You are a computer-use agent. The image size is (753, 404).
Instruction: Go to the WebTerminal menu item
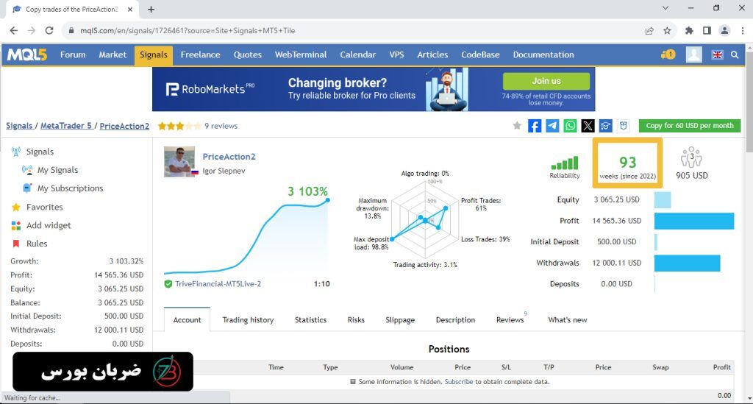[x=300, y=54]
